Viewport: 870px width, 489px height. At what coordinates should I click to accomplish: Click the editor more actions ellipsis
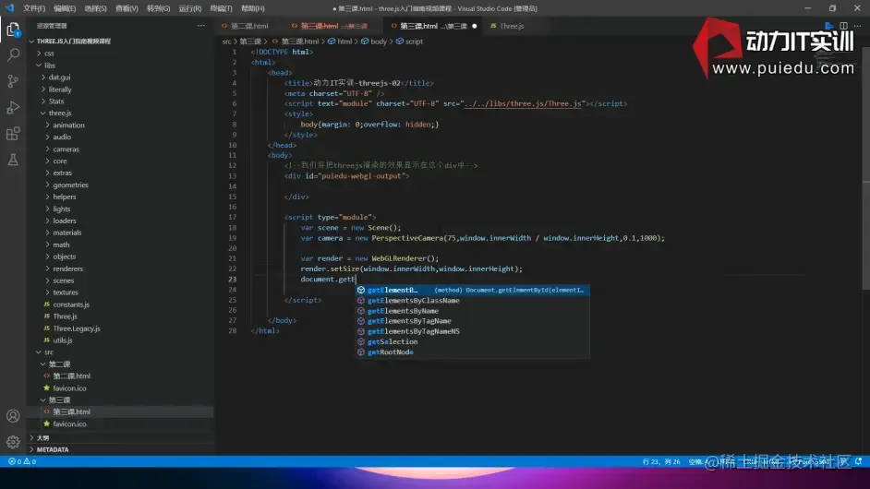858,26
